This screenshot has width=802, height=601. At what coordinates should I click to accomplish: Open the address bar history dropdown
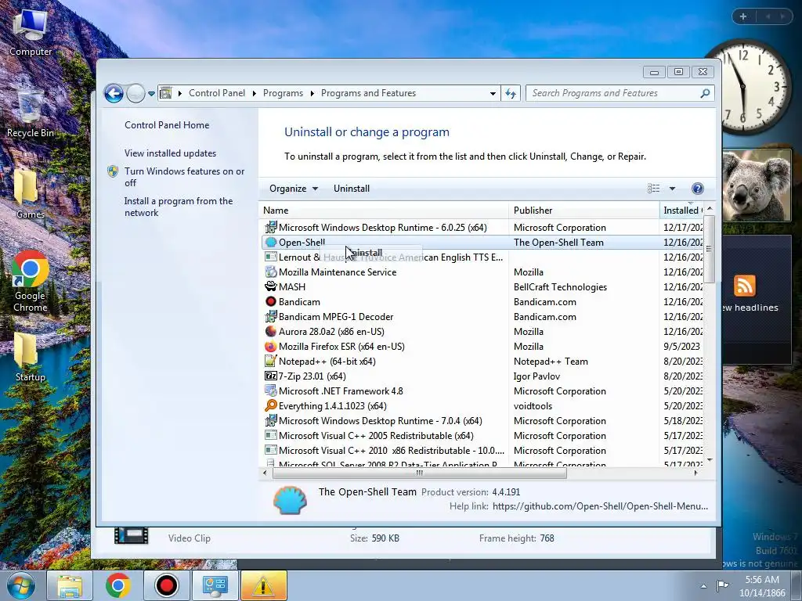[x=493, y=93]
